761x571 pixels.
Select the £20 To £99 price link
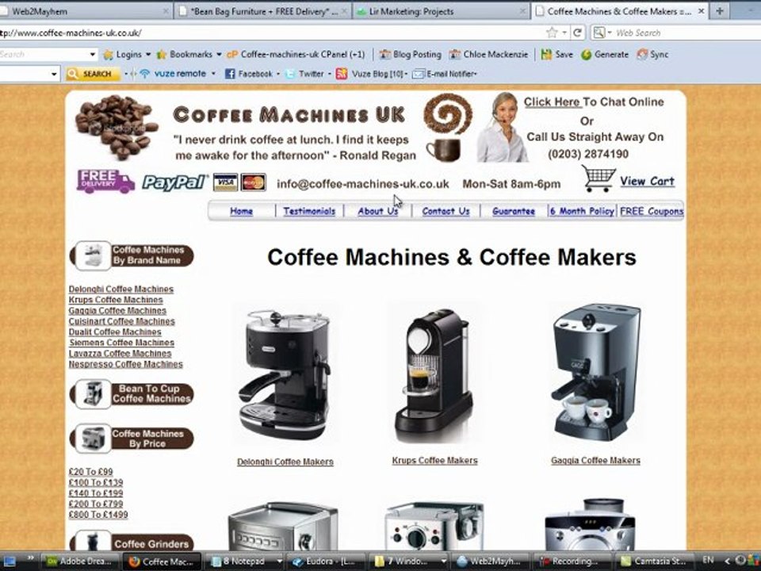(x=90, y=471)
